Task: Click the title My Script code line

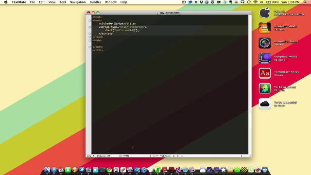Action: pos(117,24)
